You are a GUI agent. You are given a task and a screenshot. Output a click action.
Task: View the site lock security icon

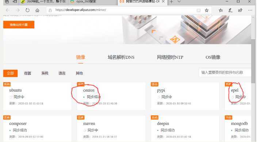click(50, 10)
